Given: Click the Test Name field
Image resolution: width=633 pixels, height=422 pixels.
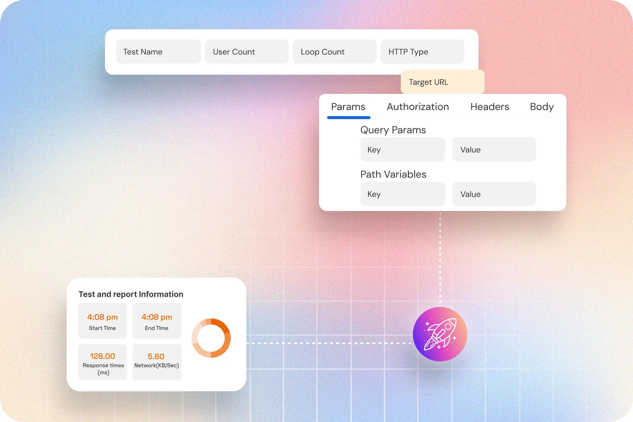Looking at the screenshot, I should 158,52.
